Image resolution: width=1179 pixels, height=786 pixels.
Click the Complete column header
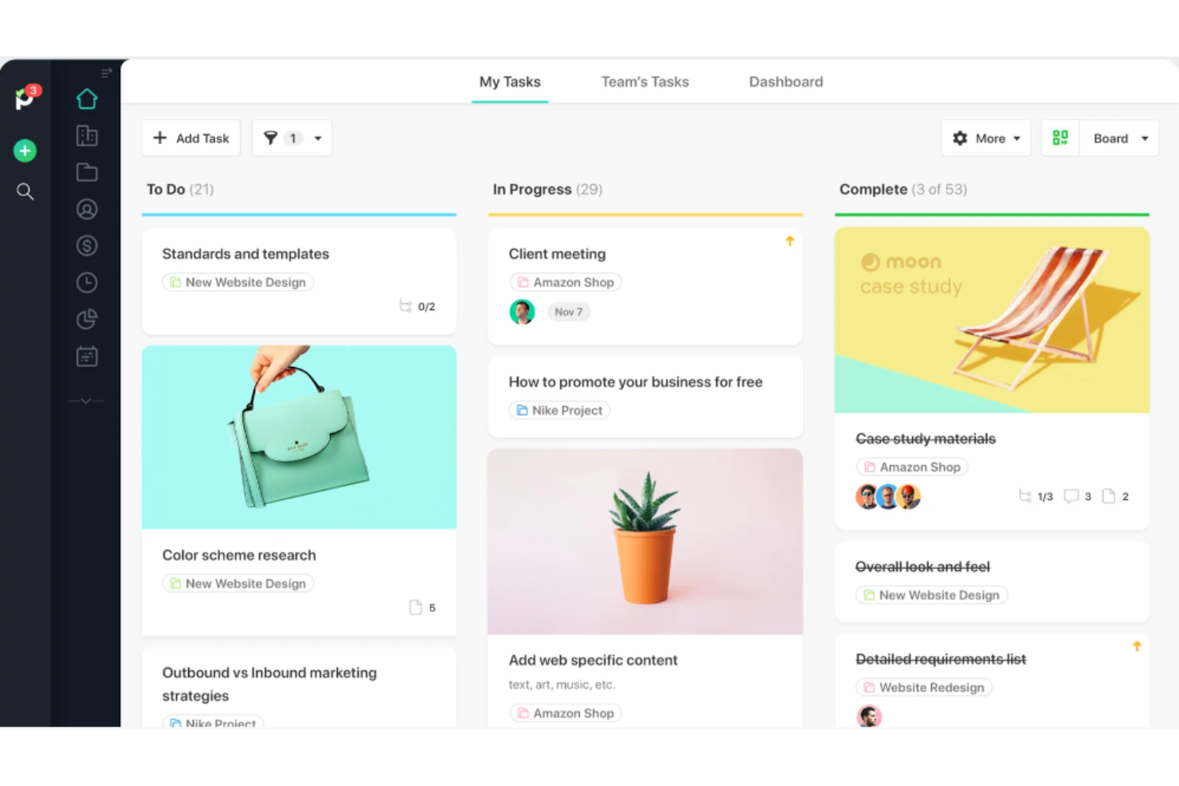[903, 190]
